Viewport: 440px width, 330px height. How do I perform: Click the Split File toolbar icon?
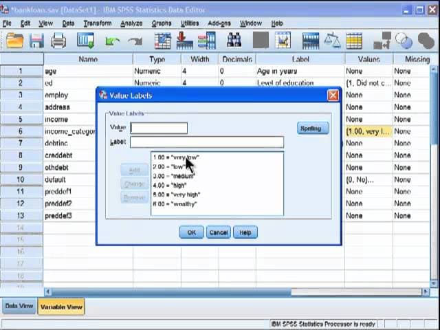click(311, 41)
